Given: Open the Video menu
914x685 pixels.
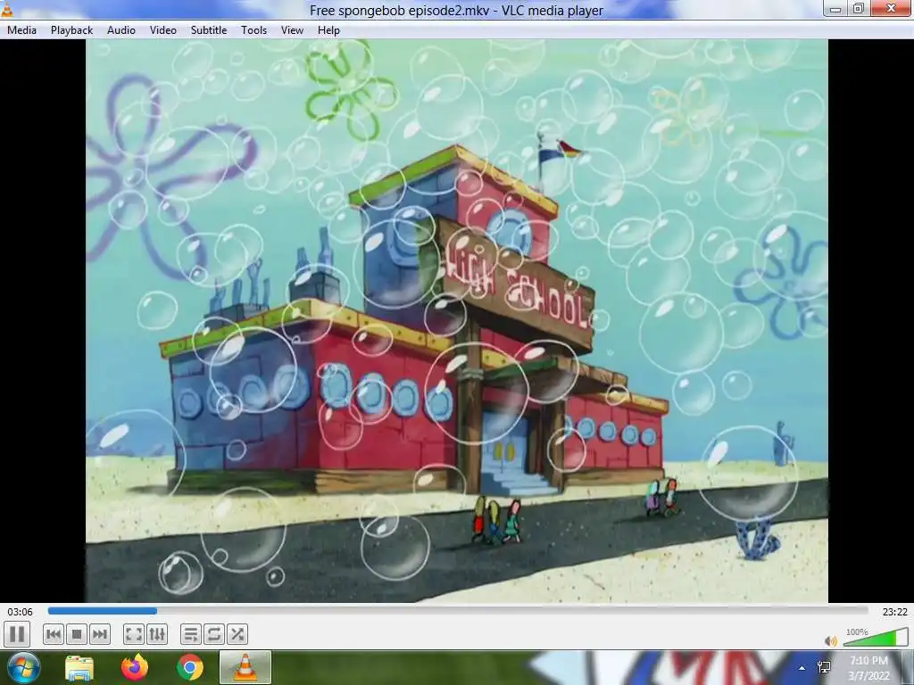Looking at the screenshot, I should click(x=163, y=30).
